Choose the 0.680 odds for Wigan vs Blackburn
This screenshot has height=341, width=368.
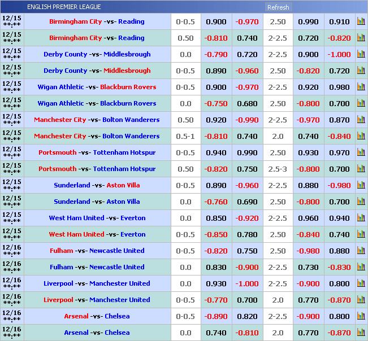tap(247, 103)
